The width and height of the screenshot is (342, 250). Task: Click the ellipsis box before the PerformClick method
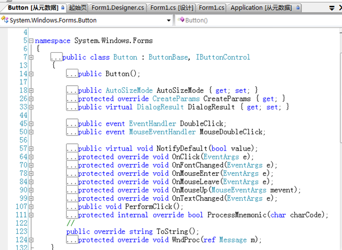pos(72,207)
